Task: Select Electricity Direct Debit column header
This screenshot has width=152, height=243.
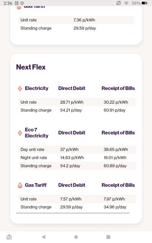Action: tap(72, 88)
